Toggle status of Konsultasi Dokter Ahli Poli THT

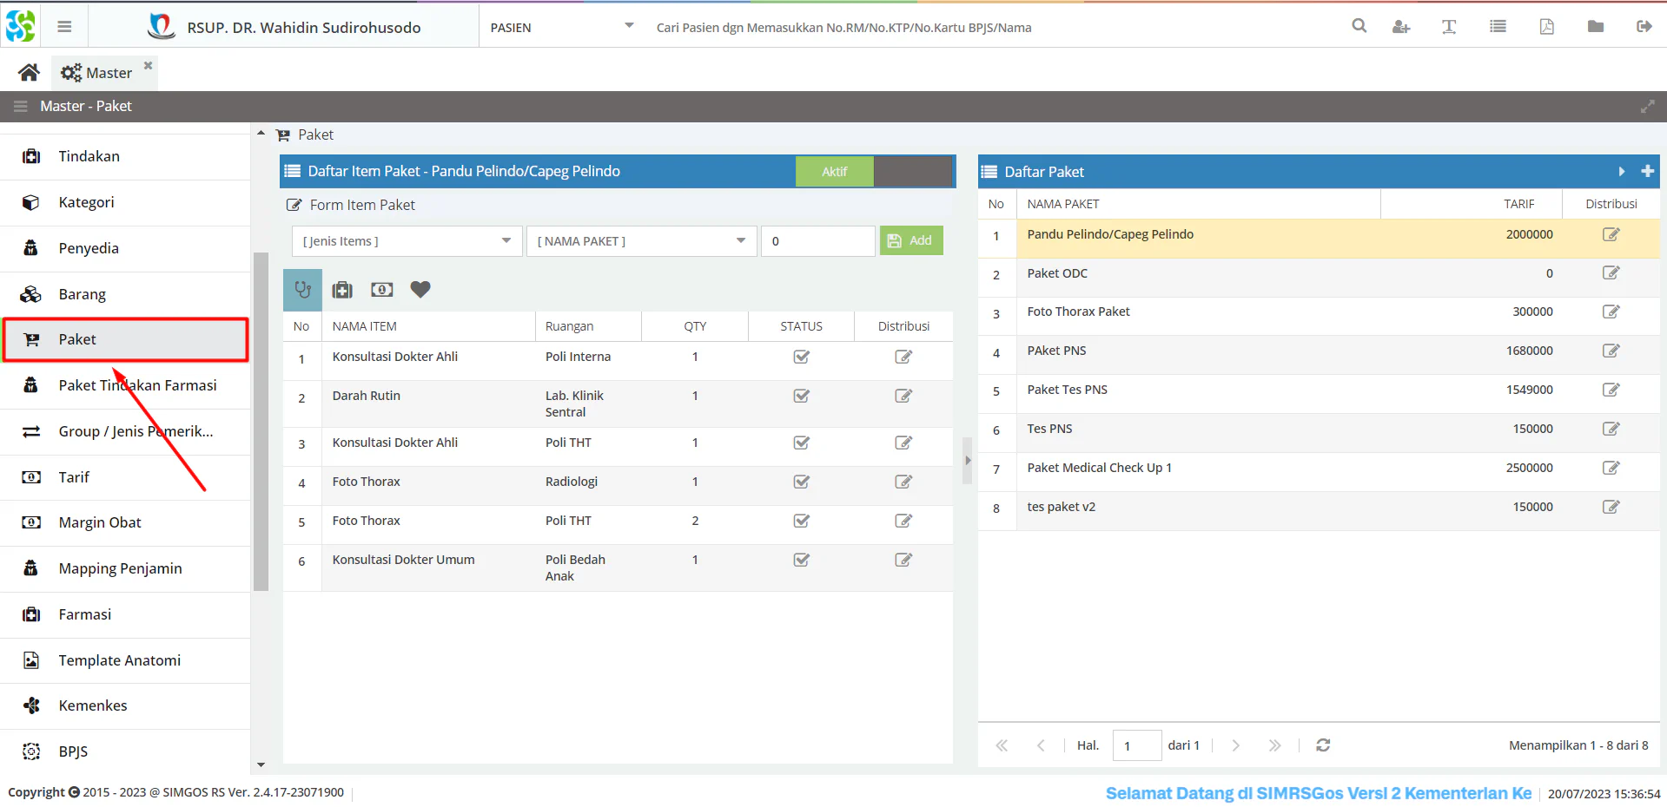point(802,443)
